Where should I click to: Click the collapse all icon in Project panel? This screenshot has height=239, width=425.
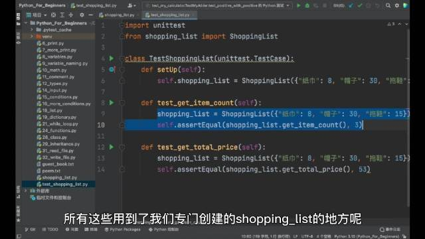71,15
